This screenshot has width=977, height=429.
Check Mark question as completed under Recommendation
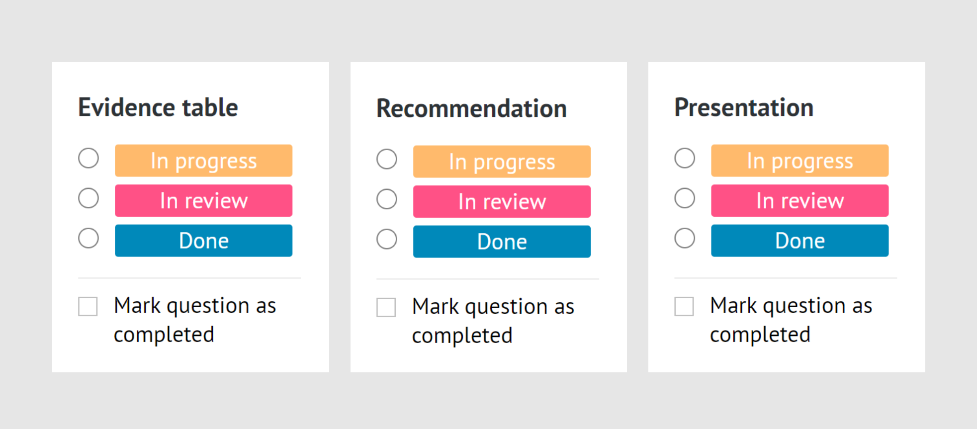pos(385,308)
